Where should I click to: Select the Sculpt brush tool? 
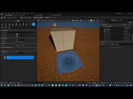[2, 24]
